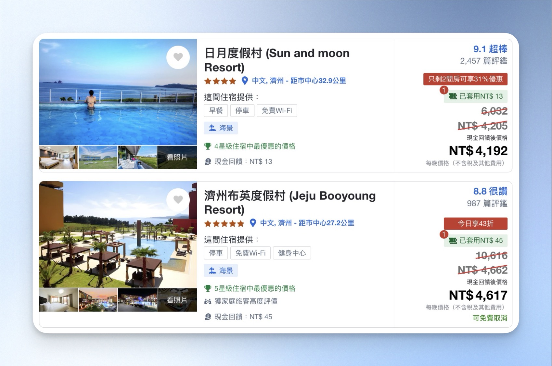
Task: Click family icon beside 獲家庭旅客高度評價
Action: pyautogui.click(x=208, y=302)
